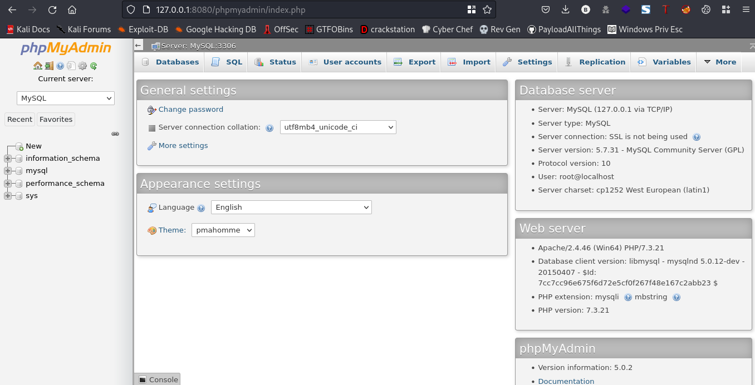Open the Status tab
This screenshot has height=385, width=755.
(x=275, y=62)
